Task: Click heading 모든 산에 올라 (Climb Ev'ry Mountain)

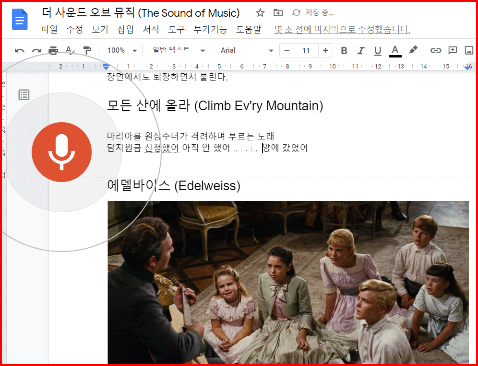Action: pyautogui.click(x=215, y=106)
